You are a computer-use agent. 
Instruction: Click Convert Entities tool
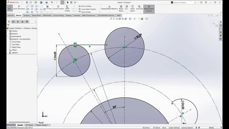(x=58, y=8)
